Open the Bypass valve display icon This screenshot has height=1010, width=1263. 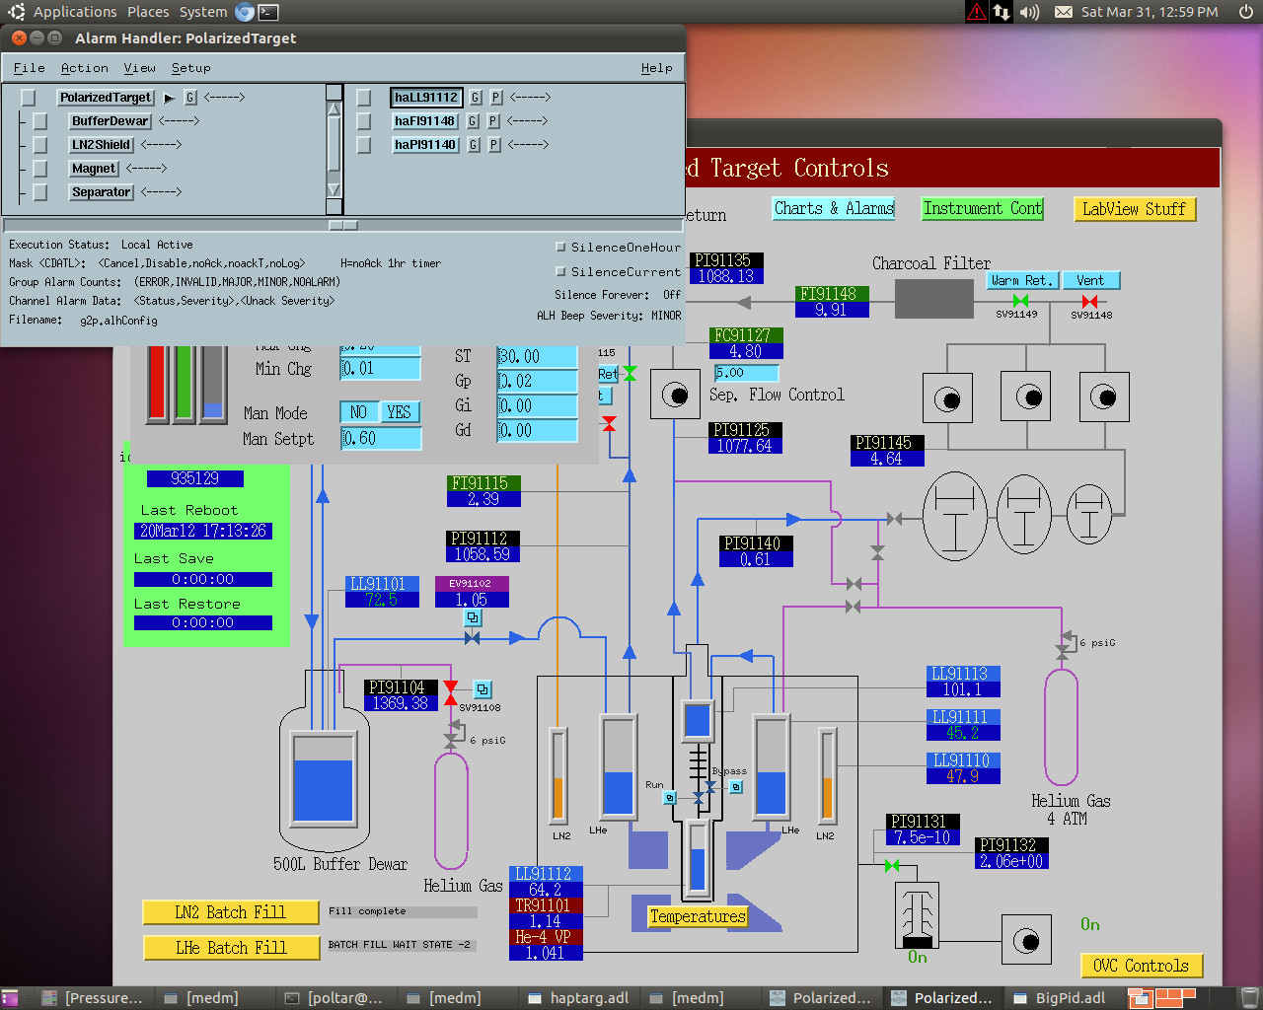[736, 786]
